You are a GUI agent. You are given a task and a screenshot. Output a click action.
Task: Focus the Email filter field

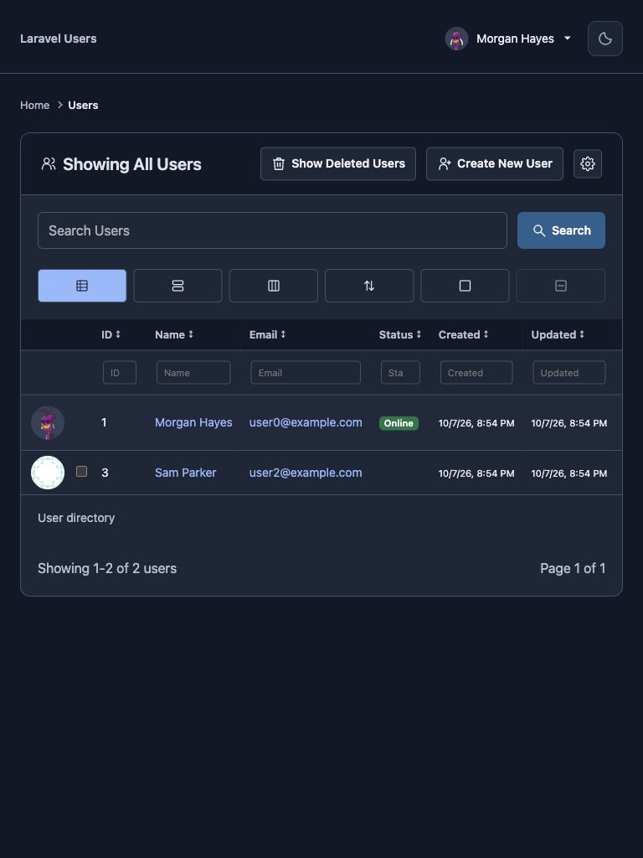coord(305,373)
